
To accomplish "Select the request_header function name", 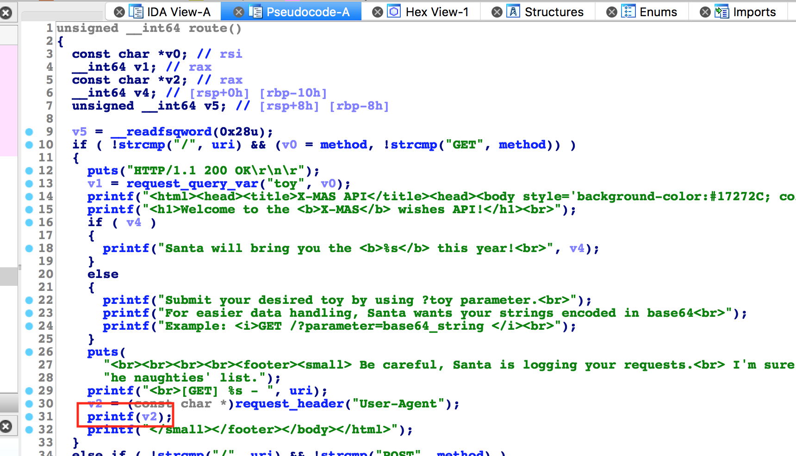I will (289, 404).
